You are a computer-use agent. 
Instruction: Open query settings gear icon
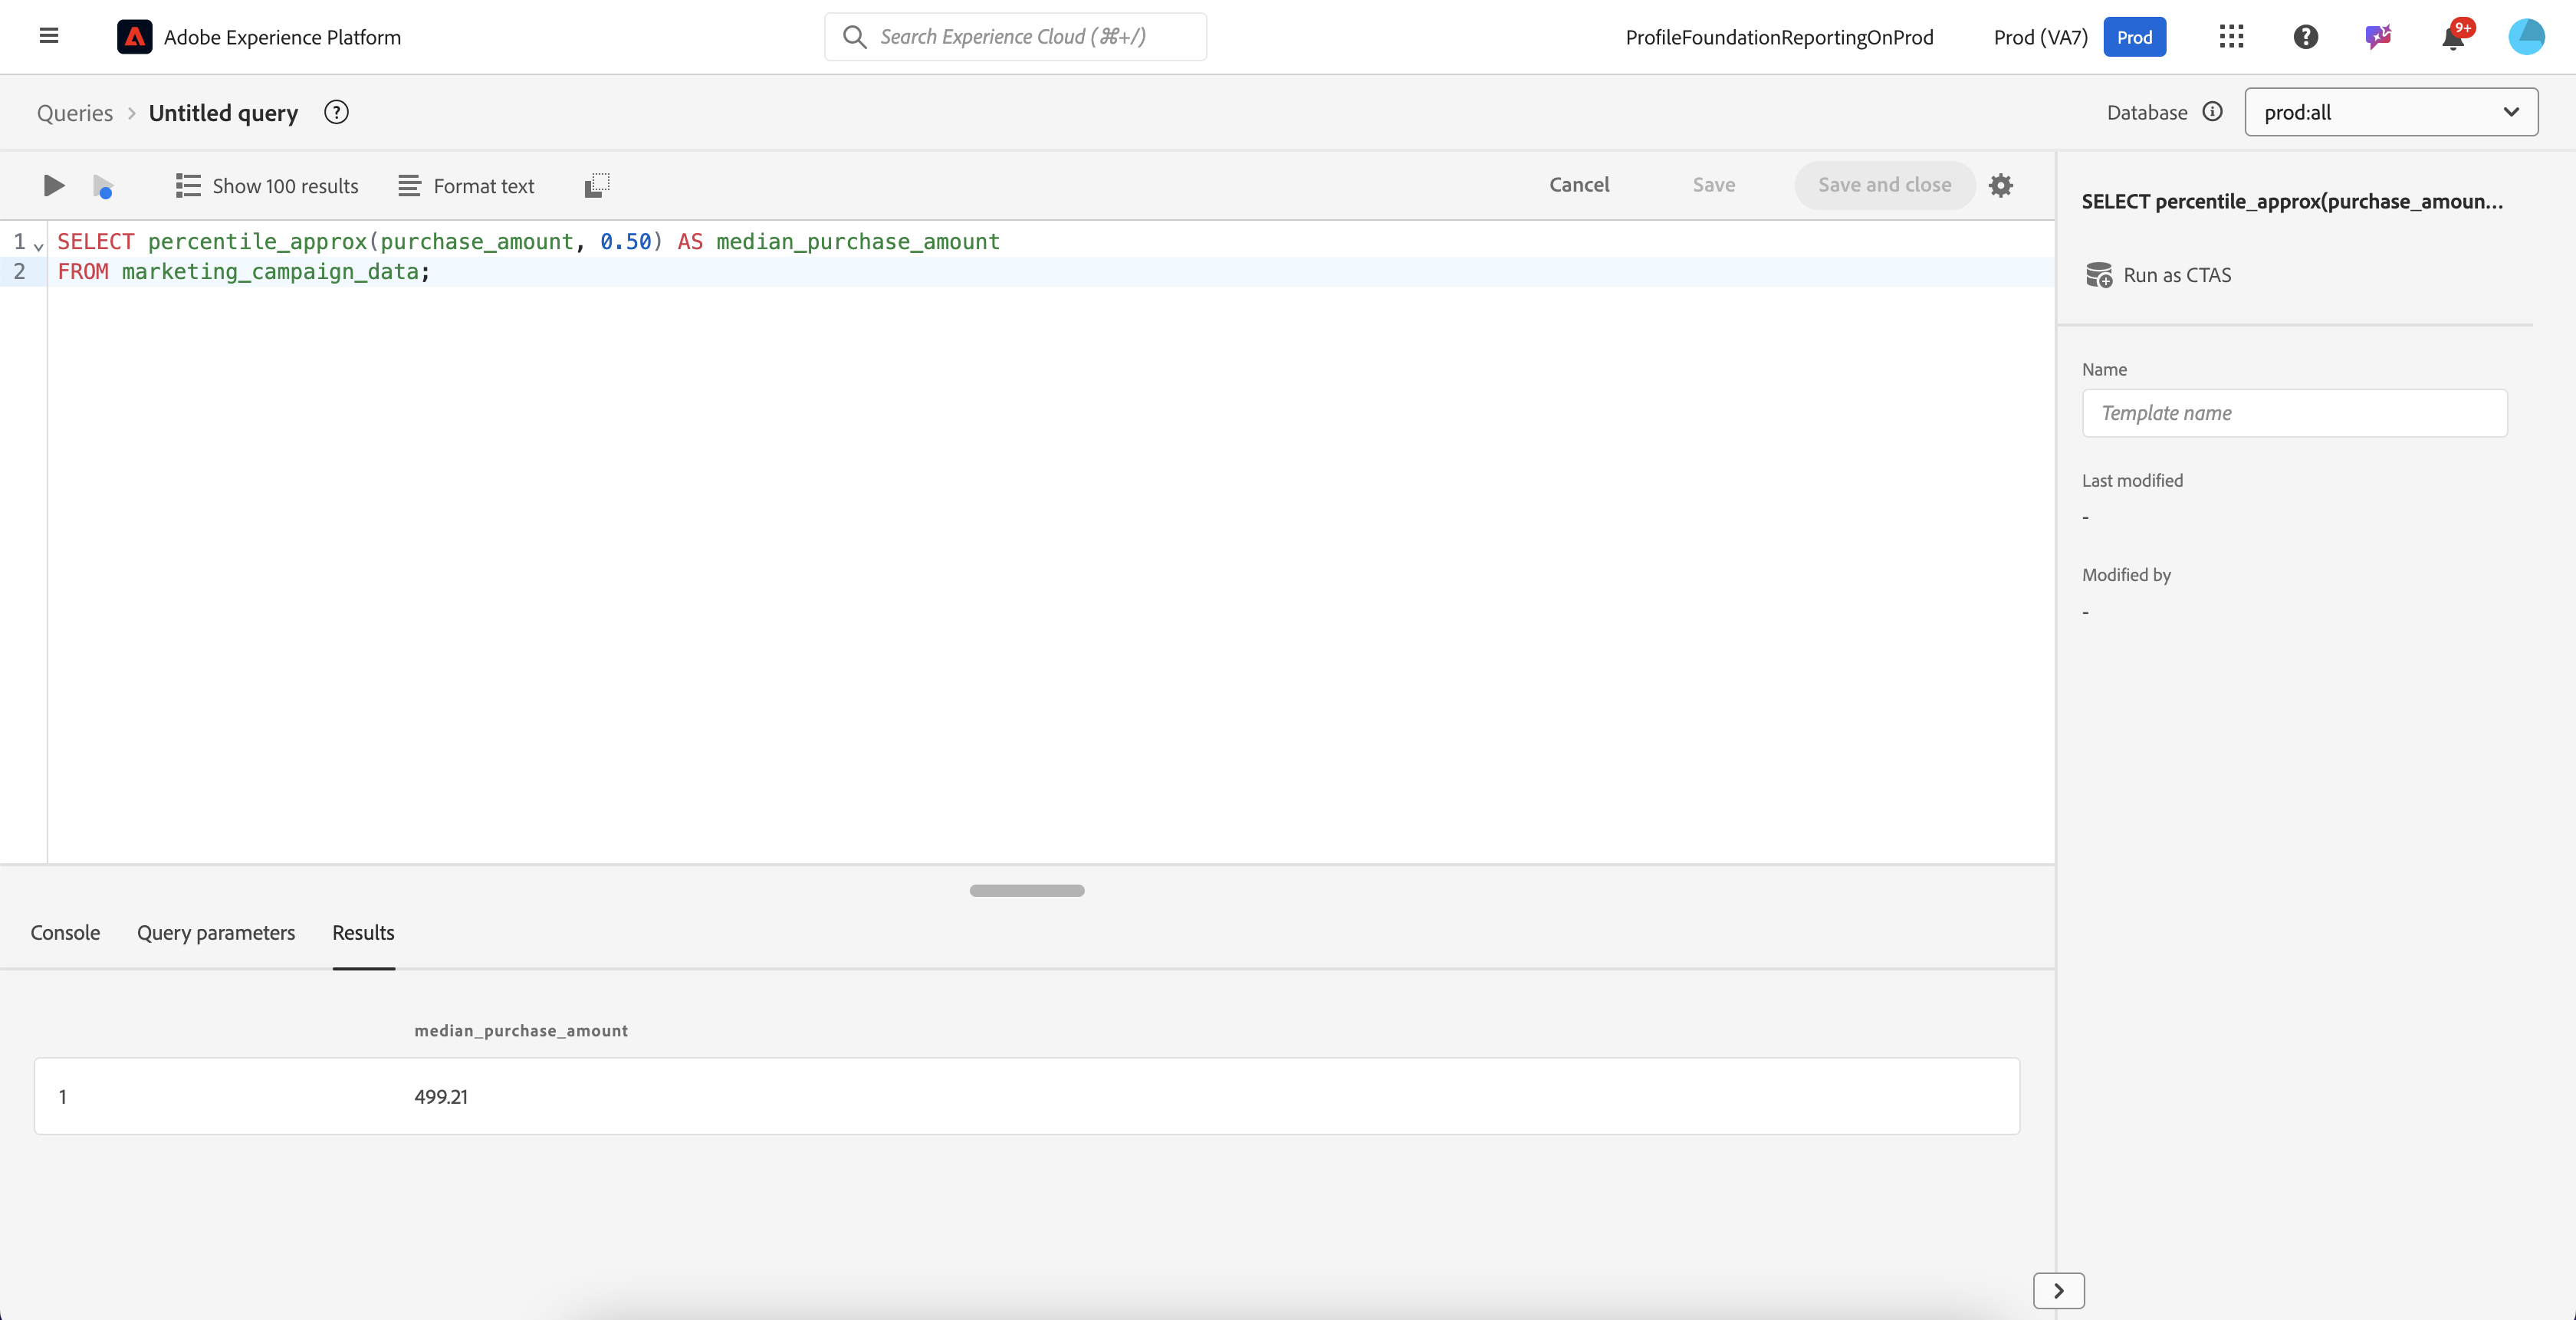pos(2000,185)
